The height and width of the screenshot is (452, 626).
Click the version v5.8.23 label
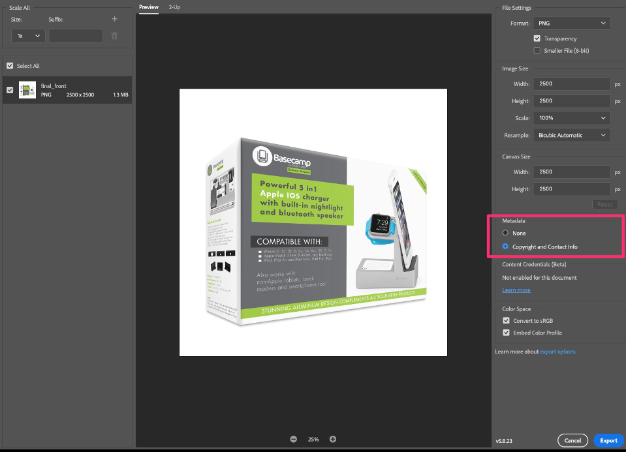pyautogui.click(x=504, y=441)
